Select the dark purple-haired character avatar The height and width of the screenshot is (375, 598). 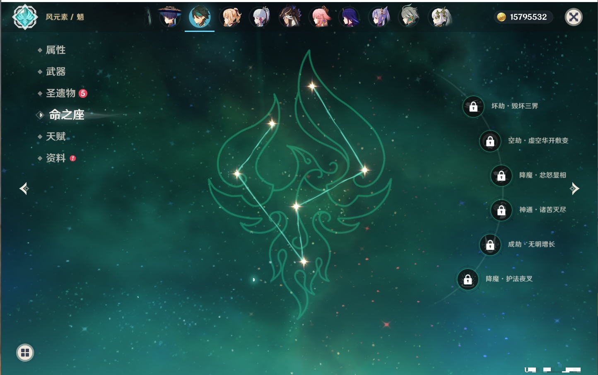tap(350, 17)
